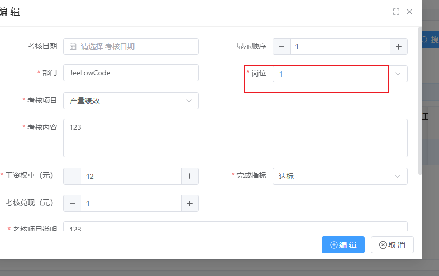This screenshot has width=439, height=276.
Task: Decrease 考核兑现 value with minus button
Action: pos(72,203)
